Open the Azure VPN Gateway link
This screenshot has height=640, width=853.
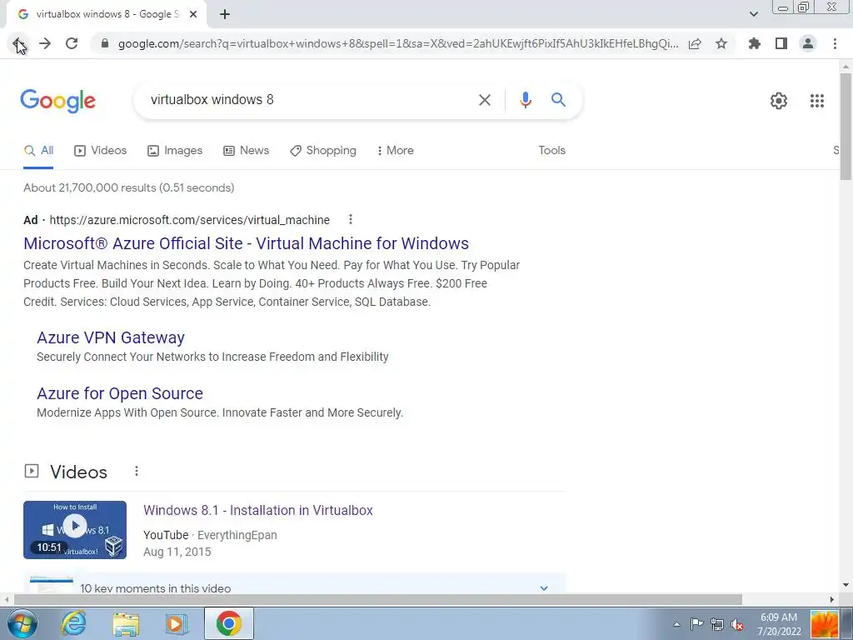(x=111, y=337)
